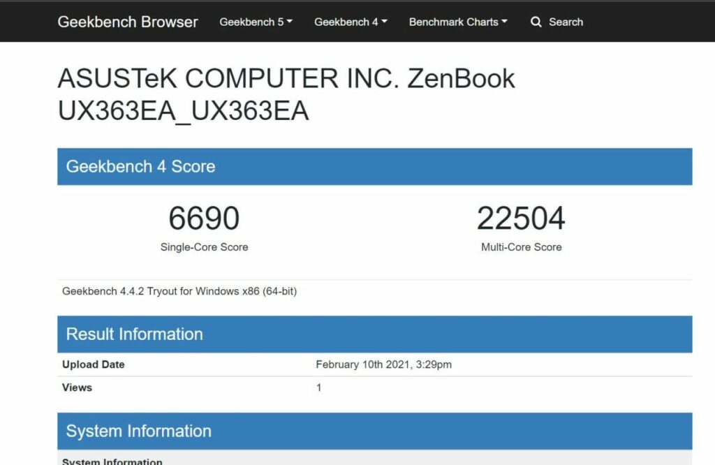Click the single-core score value 6690

[204, 219]
